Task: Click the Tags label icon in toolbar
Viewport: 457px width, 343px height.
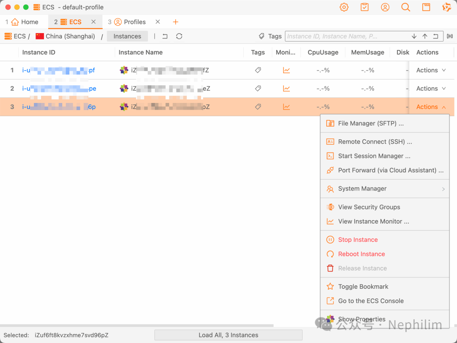Action: [x=262, y=36]
